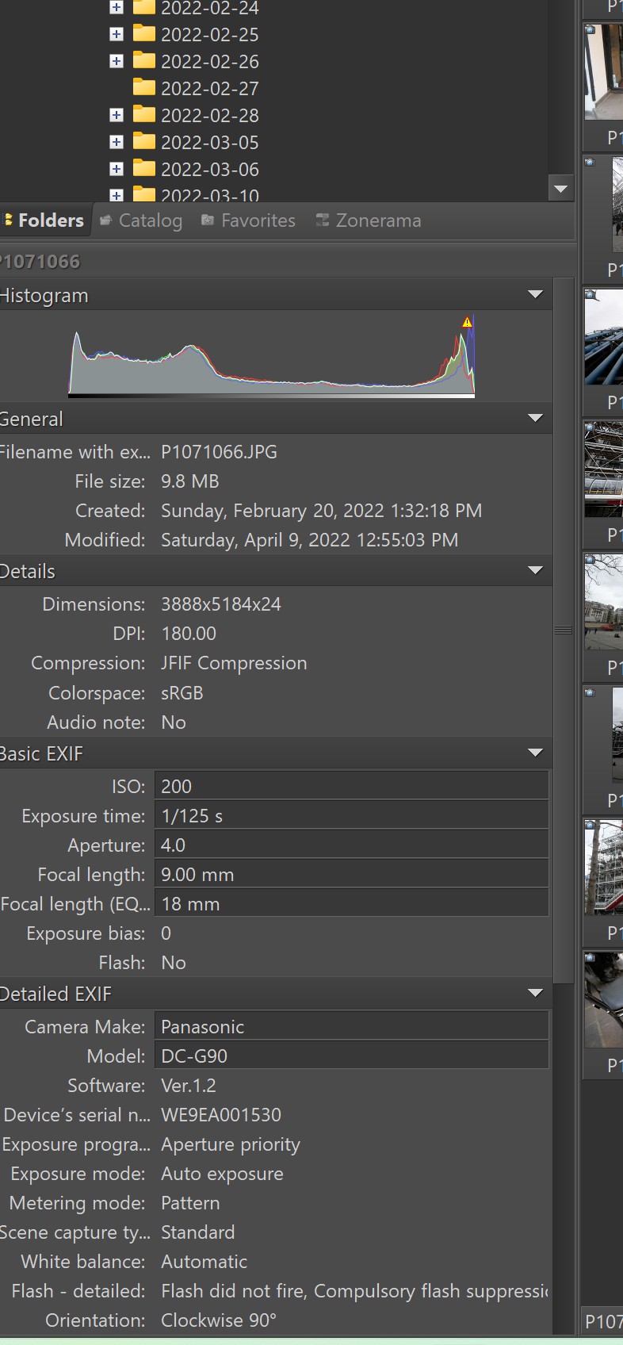623x1345 pixels.
Task: Click the filename P1071066.JPG value
Action: pos(219,452)
